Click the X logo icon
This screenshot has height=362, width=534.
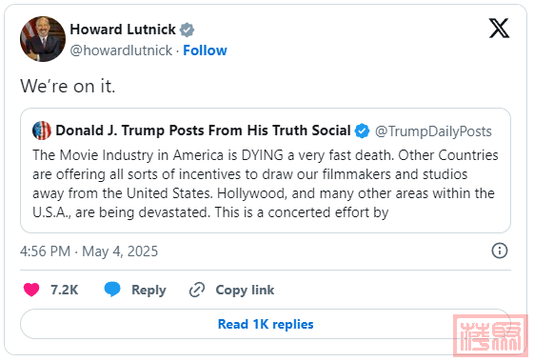(x=499, y=29)
